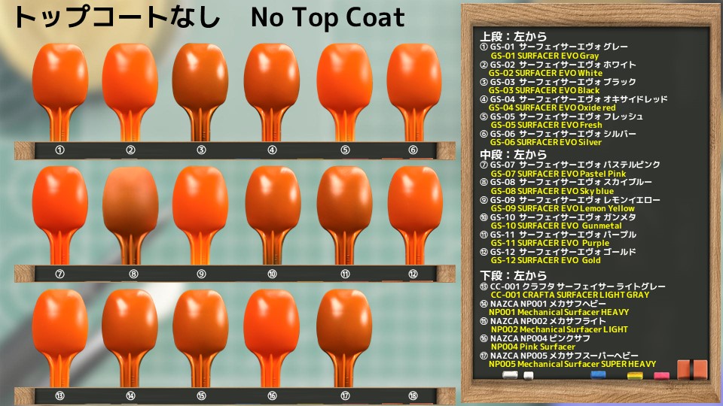Click spoon number 9 over lemon yellow
The width and height of the screenshot is (723, 406).
(x=200, y=216)
